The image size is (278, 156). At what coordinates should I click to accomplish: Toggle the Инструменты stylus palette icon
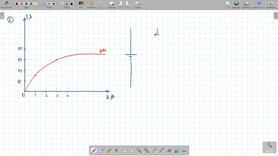[7, 3]
